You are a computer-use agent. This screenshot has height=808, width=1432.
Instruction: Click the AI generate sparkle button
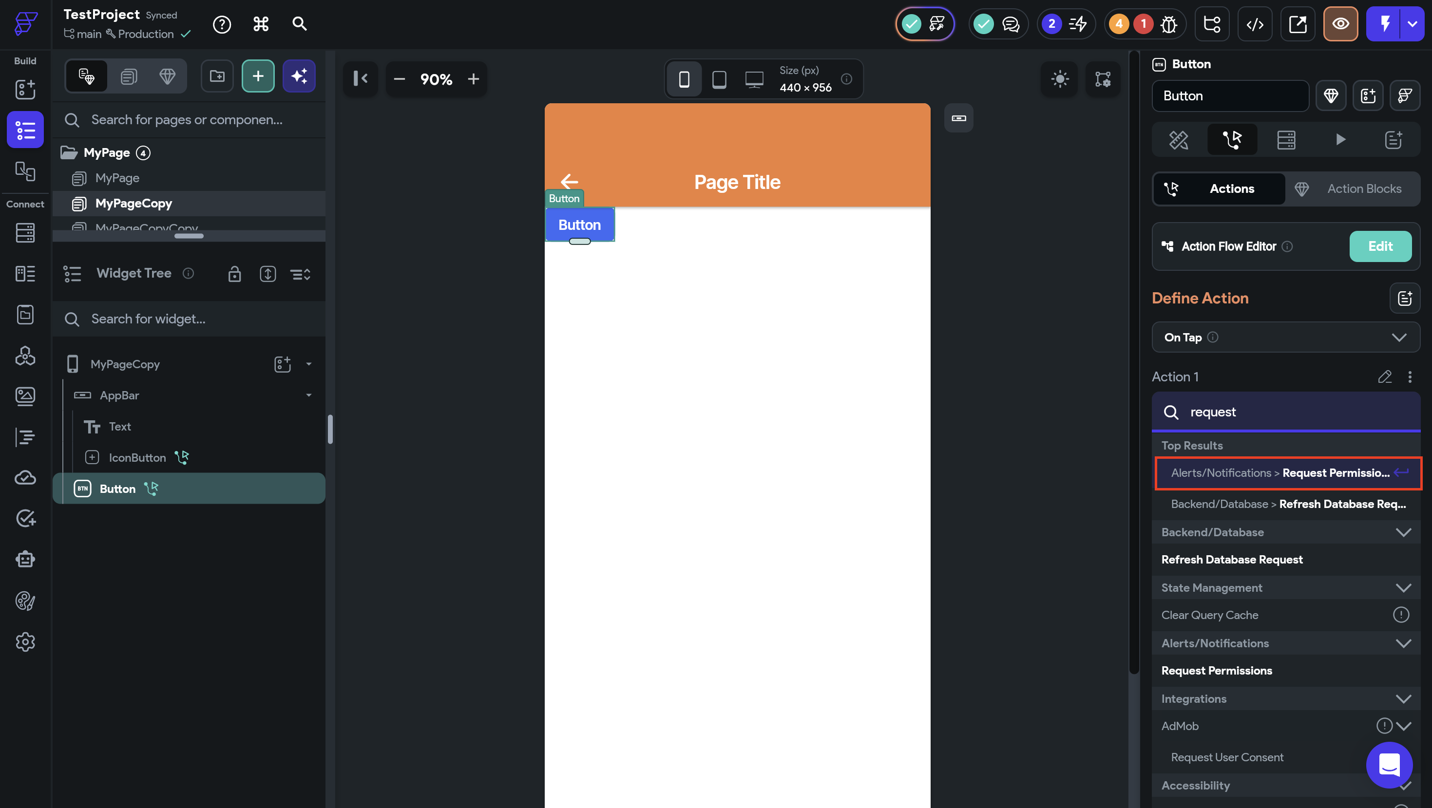coord(299,76)
